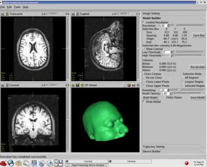207x167 pixels.
Task: Click the Low-Threshold value field
Action: [166, 52]
